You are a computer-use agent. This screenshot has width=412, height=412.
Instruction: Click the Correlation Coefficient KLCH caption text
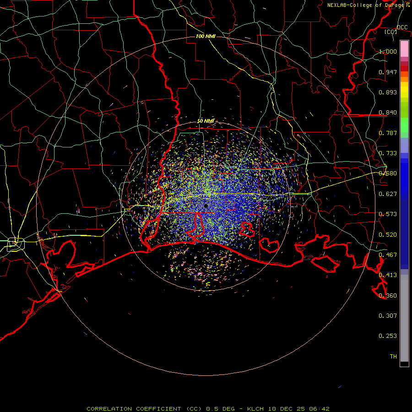tap(208, 409)
